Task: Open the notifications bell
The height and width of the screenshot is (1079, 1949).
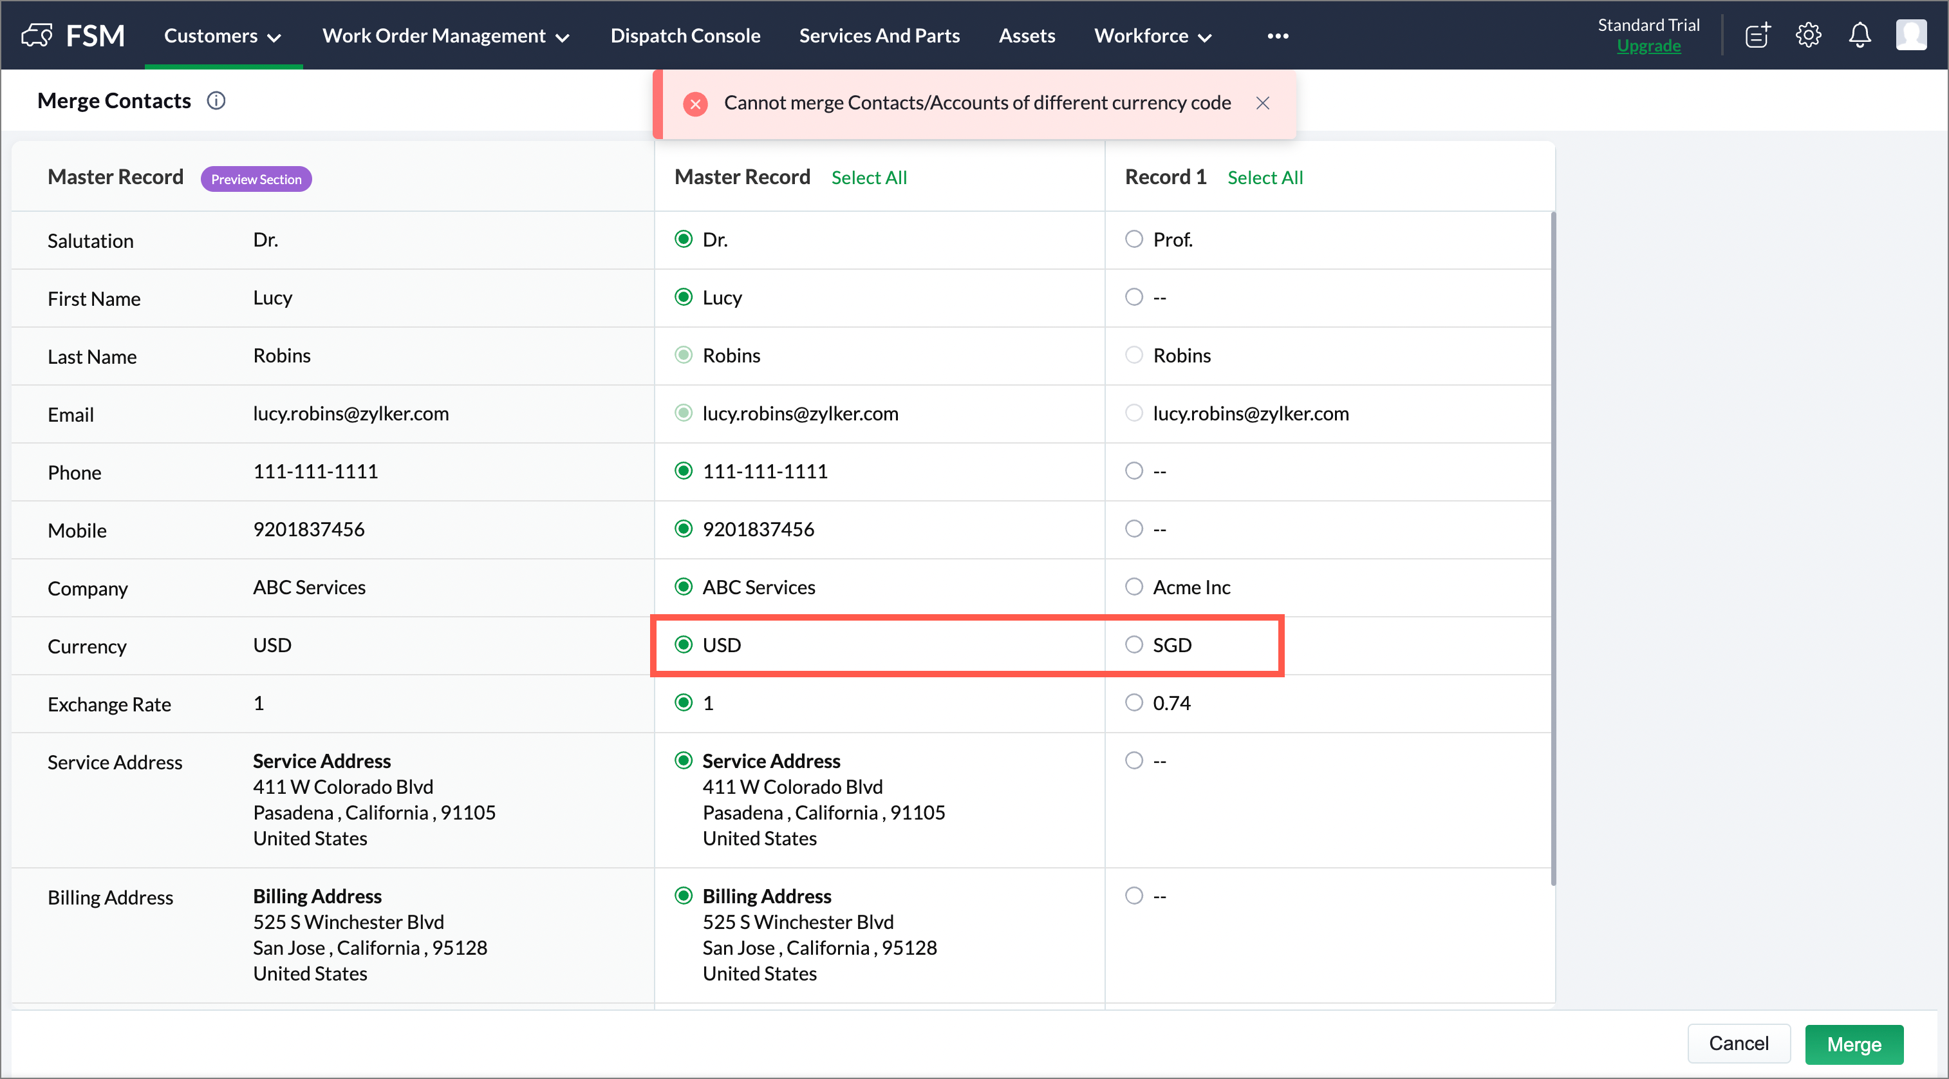Action: 1859,35
